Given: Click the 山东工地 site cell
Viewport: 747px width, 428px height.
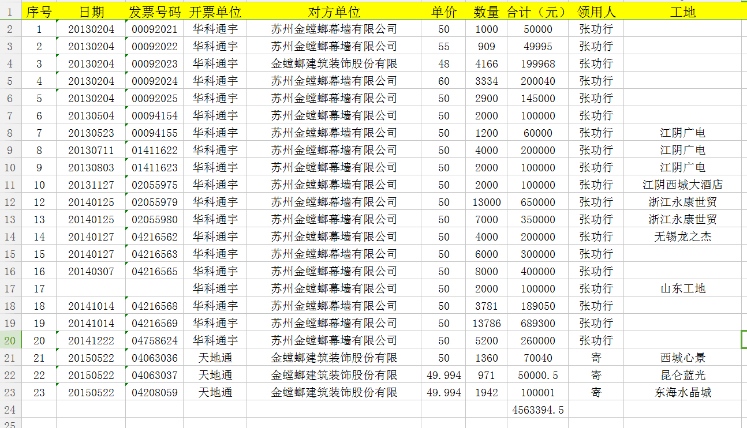Looking at the screenshot, I should coord(683,288).
